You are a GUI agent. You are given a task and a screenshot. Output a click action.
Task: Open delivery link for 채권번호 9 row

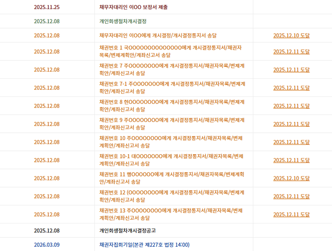point(291,124)
